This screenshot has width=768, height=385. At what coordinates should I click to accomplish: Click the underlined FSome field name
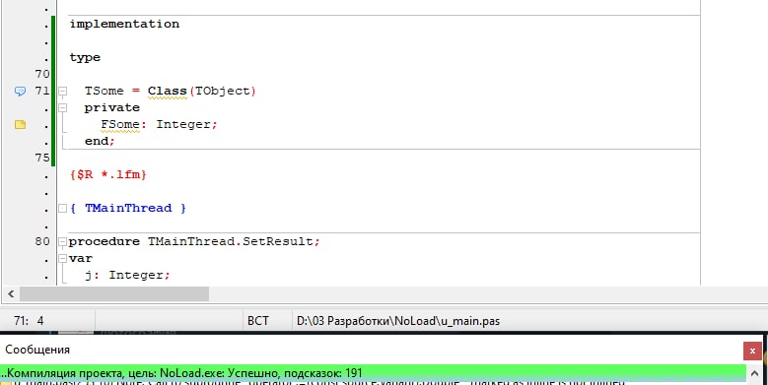click(120, 124)
